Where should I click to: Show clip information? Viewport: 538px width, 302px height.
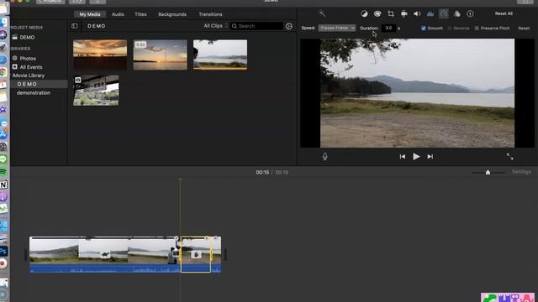tap(470, 13)
